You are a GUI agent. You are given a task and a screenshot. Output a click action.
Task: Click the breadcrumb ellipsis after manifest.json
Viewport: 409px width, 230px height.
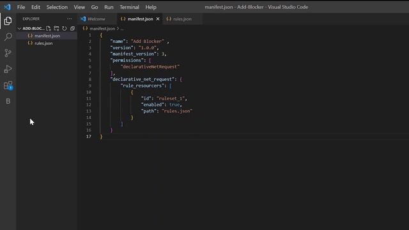(x=122, y=29)
